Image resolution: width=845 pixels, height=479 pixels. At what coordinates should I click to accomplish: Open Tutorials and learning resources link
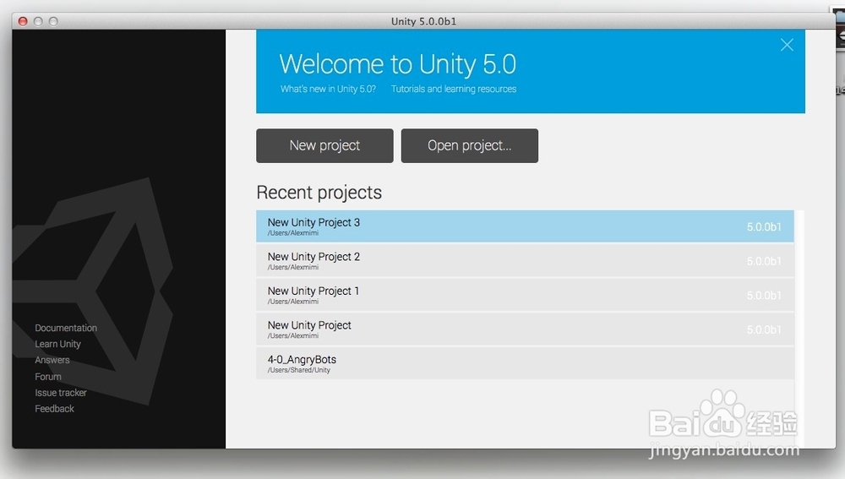[454, 89]
